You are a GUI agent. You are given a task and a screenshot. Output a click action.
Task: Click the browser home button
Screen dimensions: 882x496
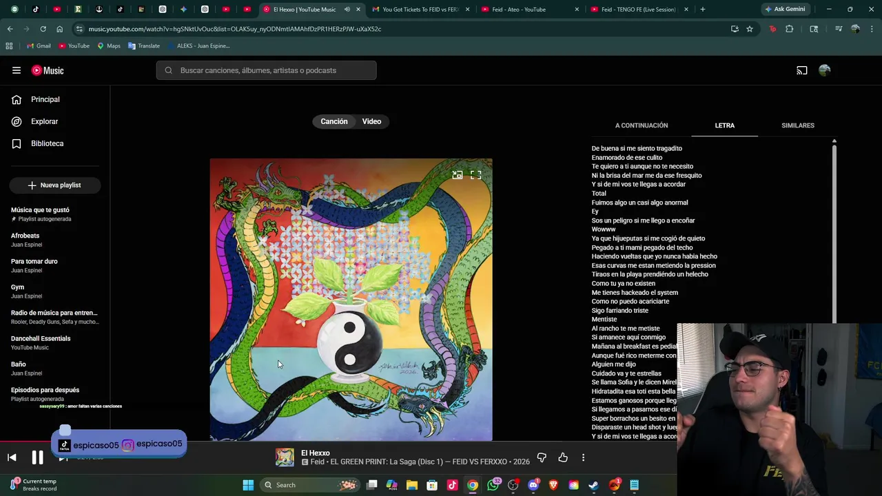coord(59,29)
